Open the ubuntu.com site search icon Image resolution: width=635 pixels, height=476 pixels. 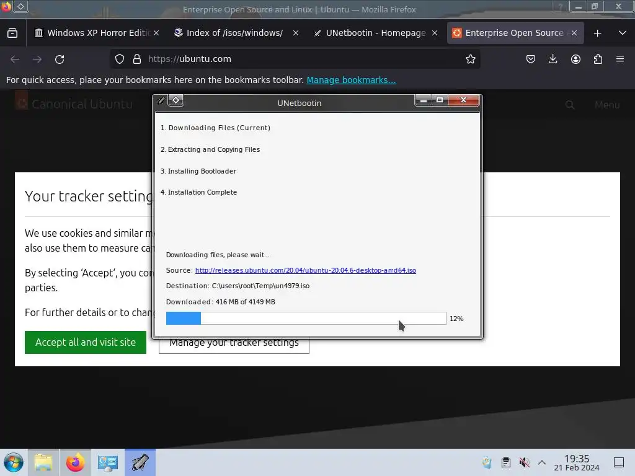pos(570,105)
